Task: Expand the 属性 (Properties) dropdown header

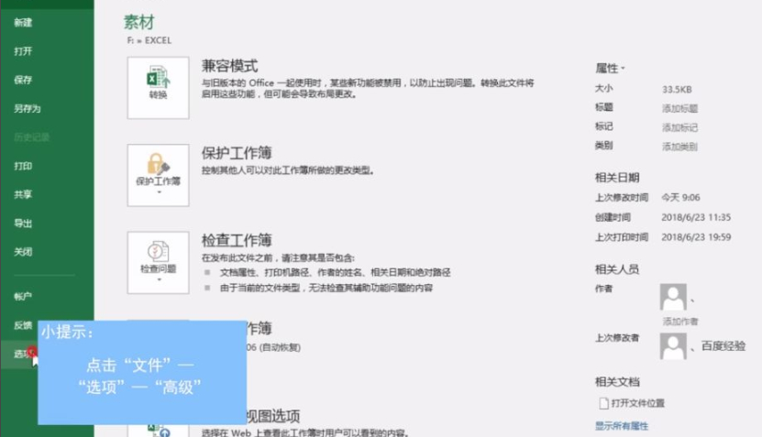Action: click(x=610, y=69)
